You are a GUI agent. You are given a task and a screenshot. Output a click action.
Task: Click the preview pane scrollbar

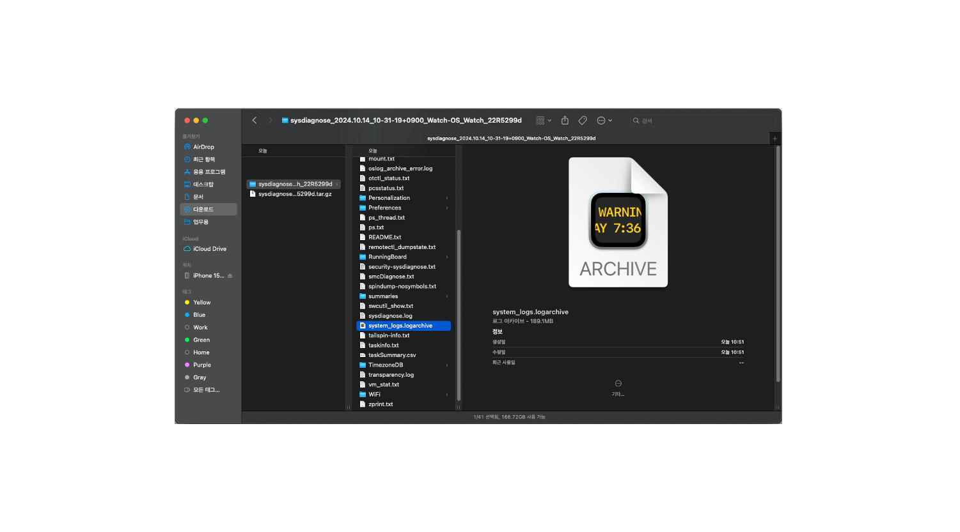778,264
